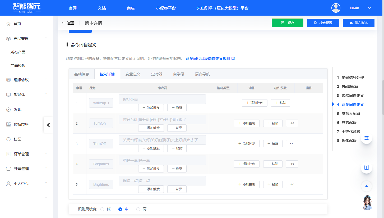Open 文档 in the top navigation
Image resolution: width=384 pixels, height=218 pixels.
click(102, 8)
